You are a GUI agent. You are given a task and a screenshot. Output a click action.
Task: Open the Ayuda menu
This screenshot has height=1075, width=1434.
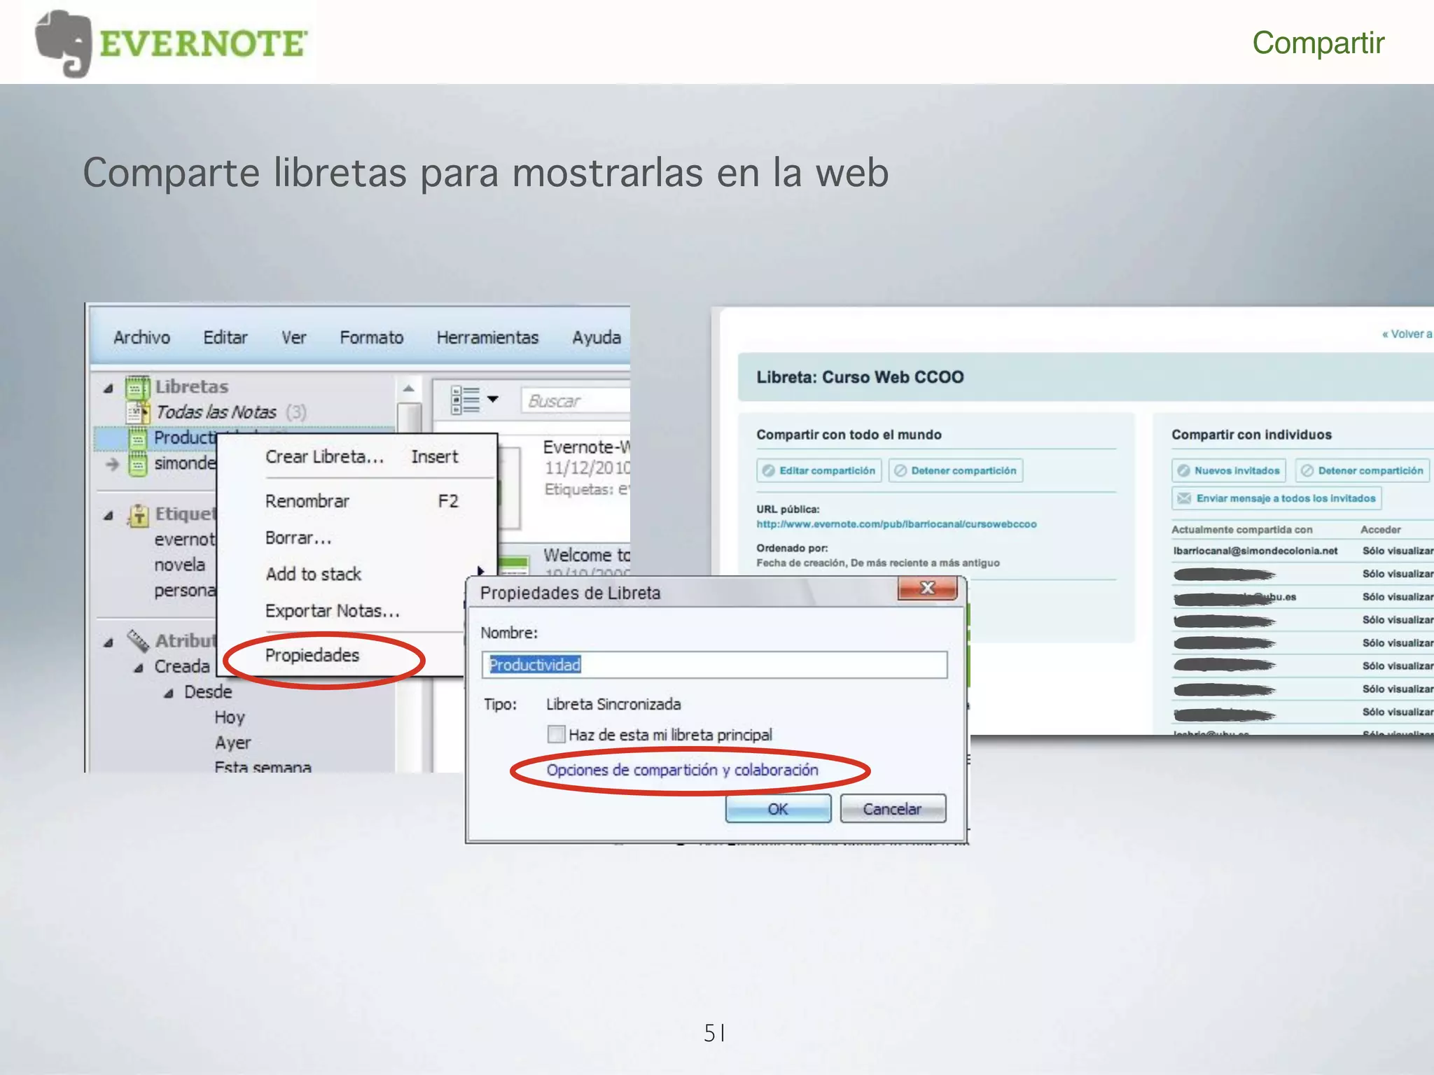point(596,337)
